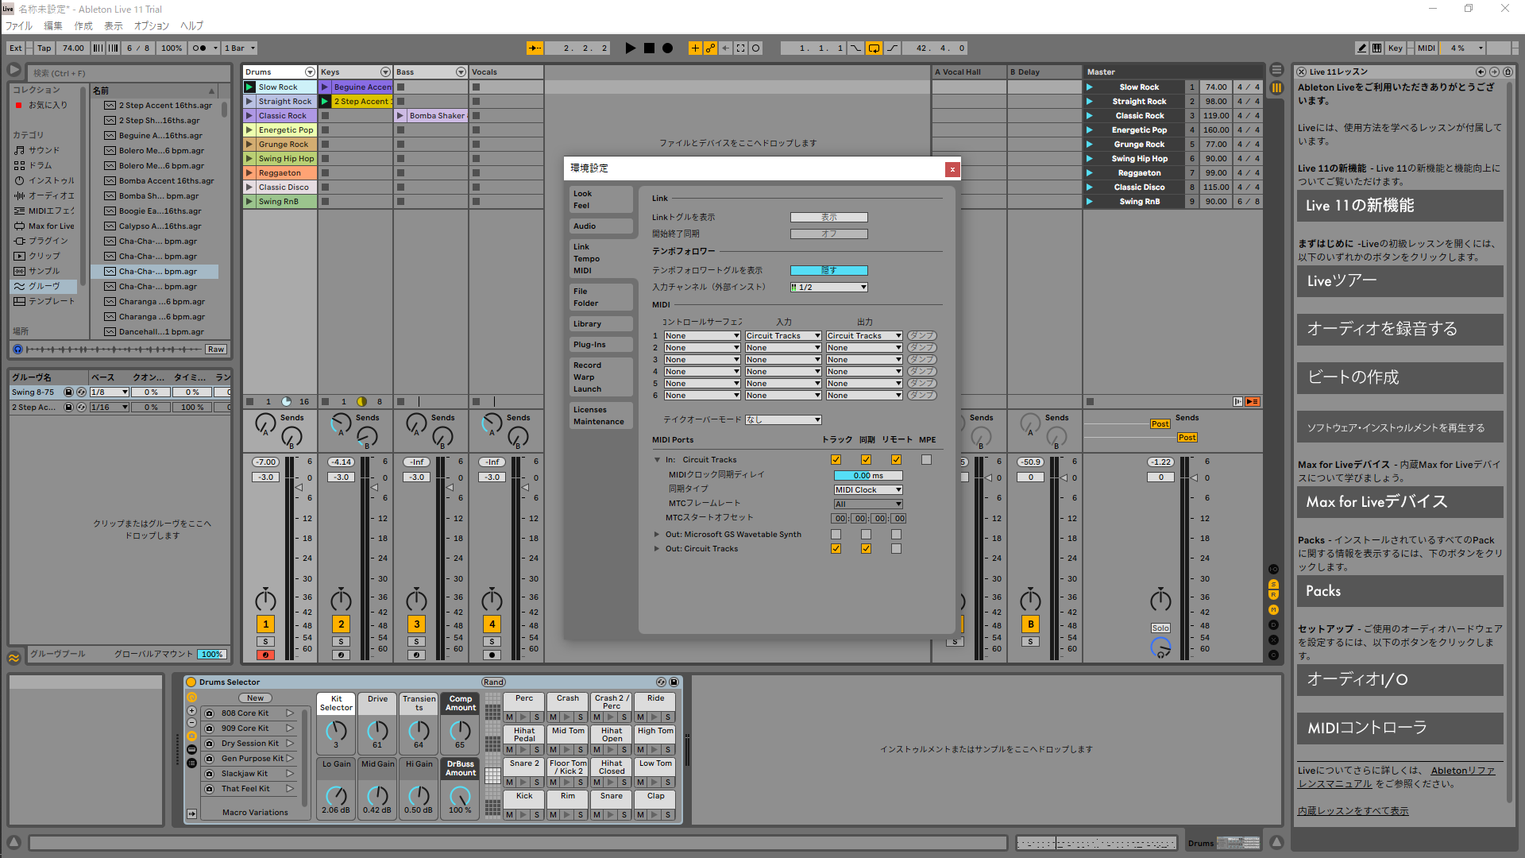The width and height of the screenshot is (1525, 858).
Task: Click the transport Stop button
Action: coord(649,48)
